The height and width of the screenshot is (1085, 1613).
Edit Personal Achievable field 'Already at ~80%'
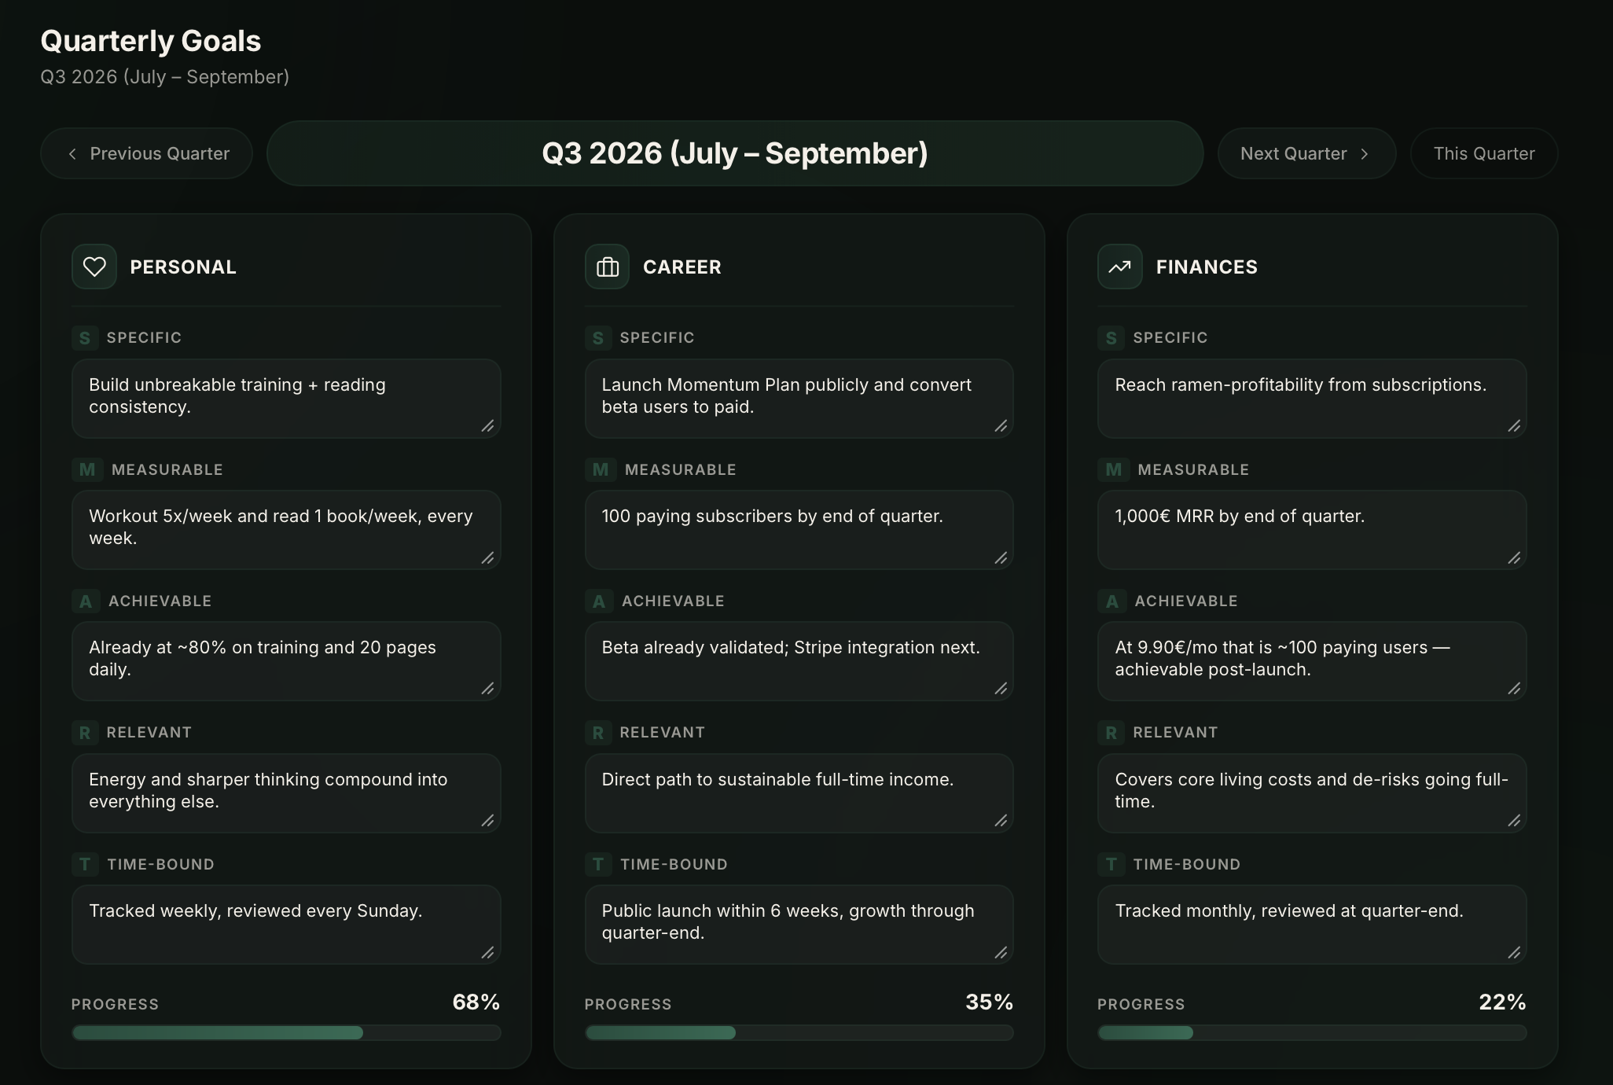point(286,661)
